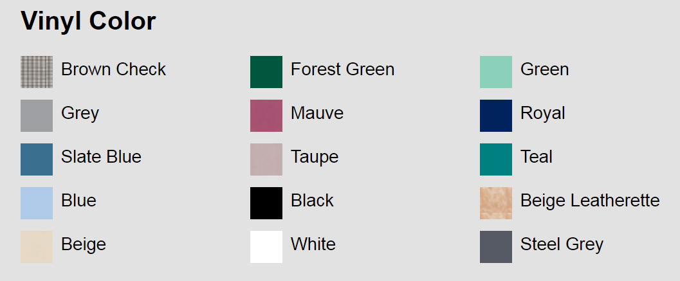The image size is (680, 281).
Task: Click the "Beige Leatherette" text label
Action: pos(590,201)
